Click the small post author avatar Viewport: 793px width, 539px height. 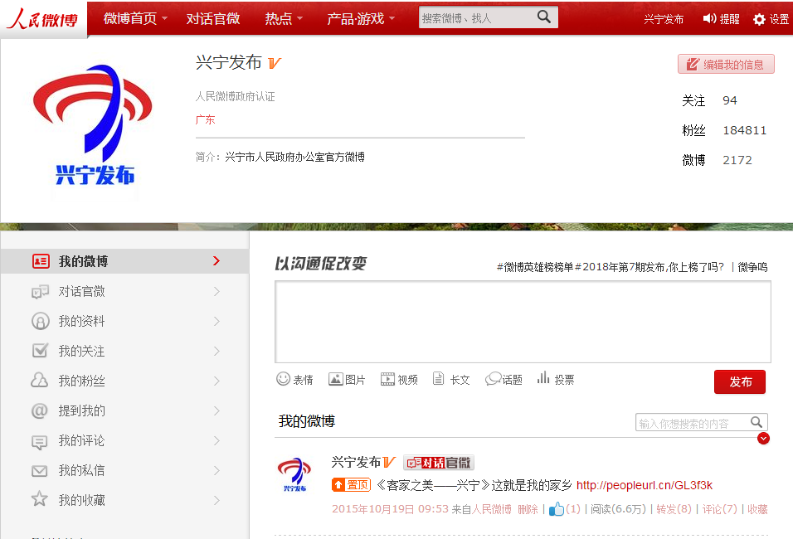(x=294, y=474)
